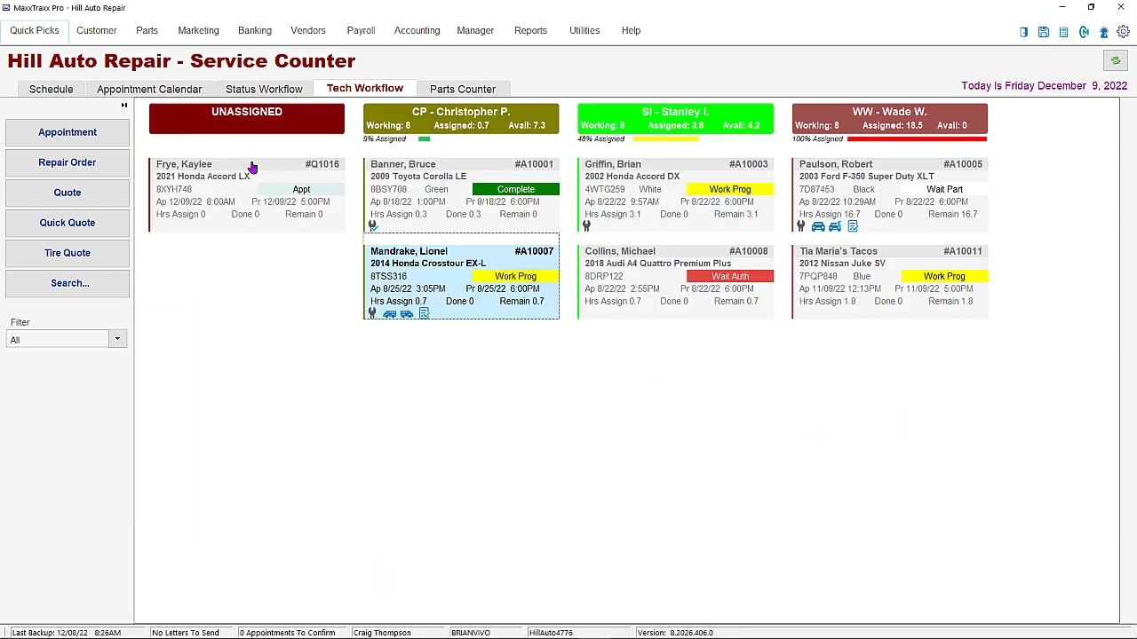Click the Search... button
This screenshot has width=1137, height=639.
coord(68,283)
